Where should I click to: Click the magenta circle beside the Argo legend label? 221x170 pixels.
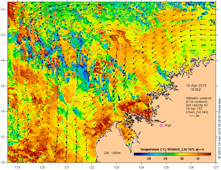point(161,125)
